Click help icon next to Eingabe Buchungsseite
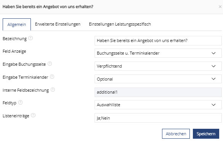Viewport: 223px width, 141px height. coord(50,64)
